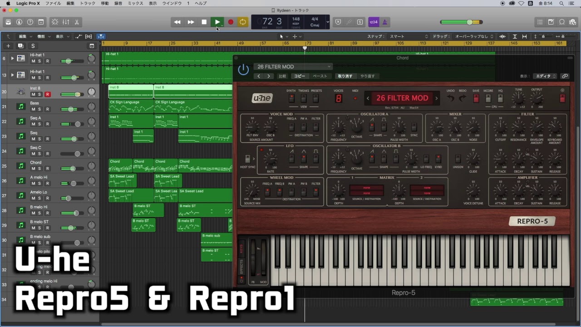Click the Stop transport button
This screenshot has height=327, width=581.
(x=204, y=22)
